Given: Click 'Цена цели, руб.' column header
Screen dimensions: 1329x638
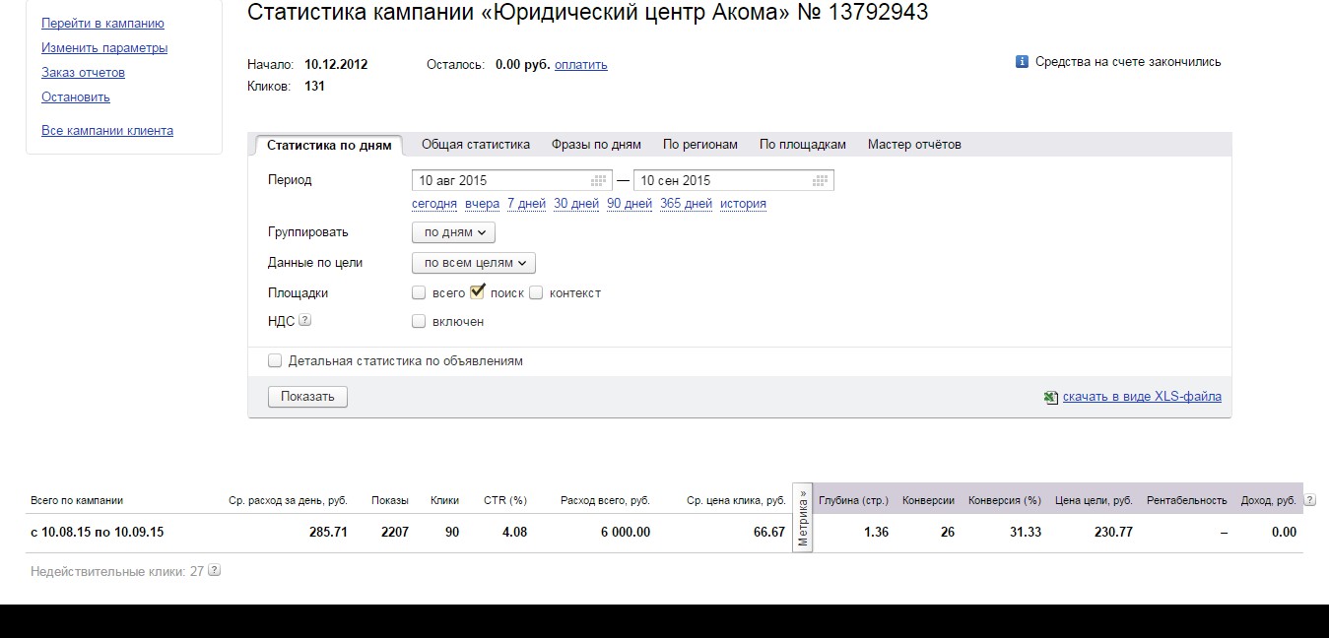Looking at the screenshot, I should click(x=1094, y=500).
